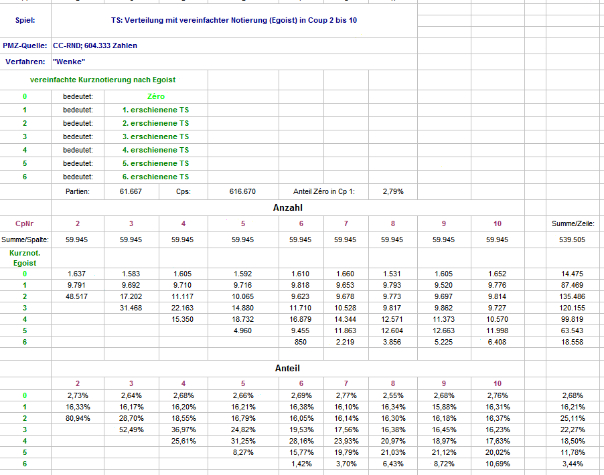Select the count cell '15.350'
Screen dimensions: 604x475
(x=182, y=320)
